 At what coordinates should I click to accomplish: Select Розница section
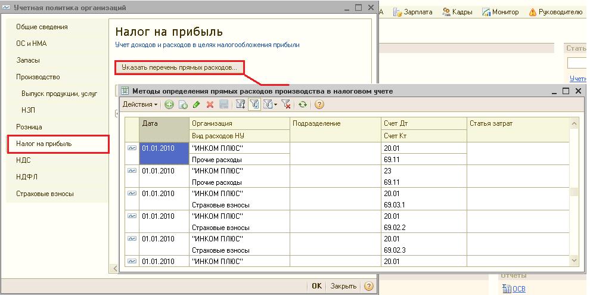tap(29, 127)
